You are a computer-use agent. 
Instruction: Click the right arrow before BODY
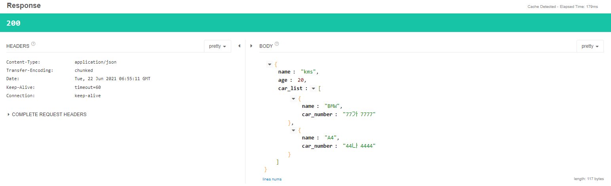(251, 46)
